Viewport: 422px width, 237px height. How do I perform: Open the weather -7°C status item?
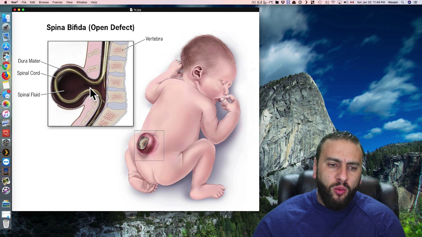pos(268,2)
